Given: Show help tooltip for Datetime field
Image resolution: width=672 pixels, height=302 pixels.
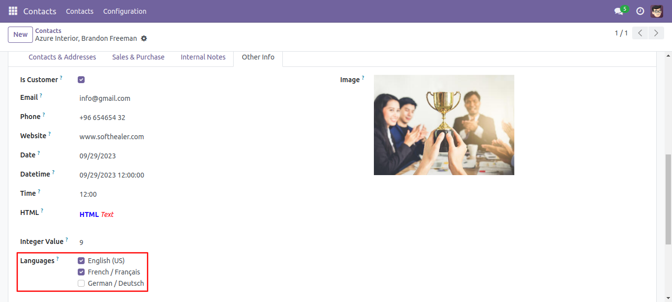Looking at the screenshot, I should pos(53,172).
